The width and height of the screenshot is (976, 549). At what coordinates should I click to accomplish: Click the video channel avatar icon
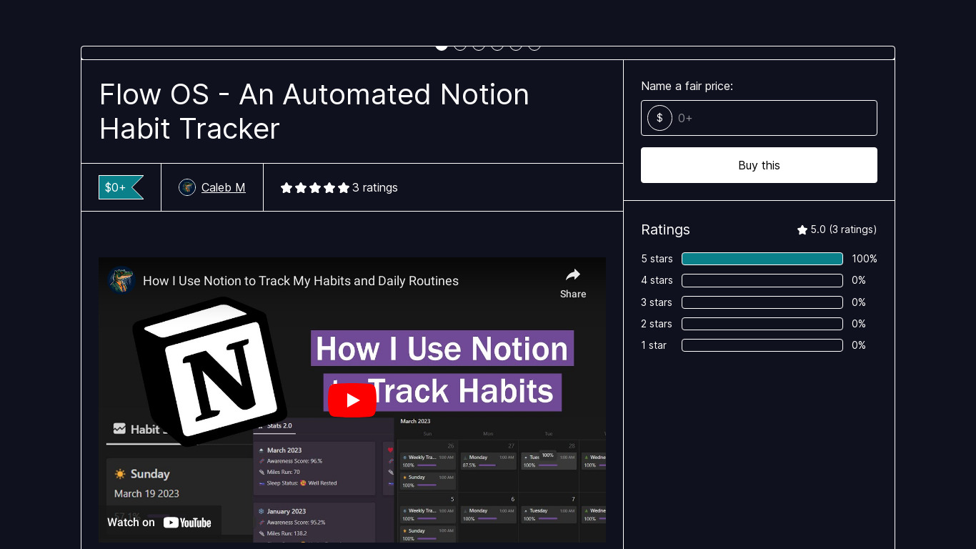click(122, 280)
